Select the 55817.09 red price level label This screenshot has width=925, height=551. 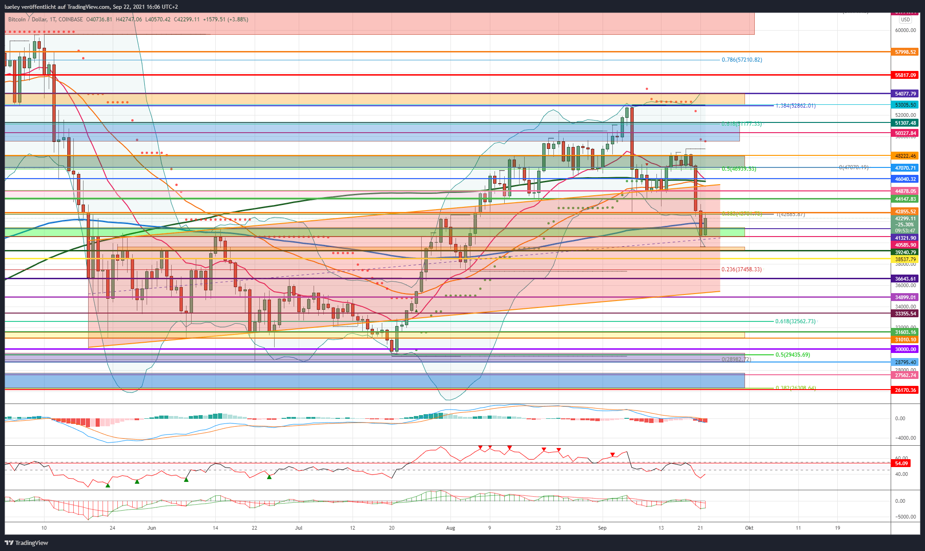click(x=905, y=75)
